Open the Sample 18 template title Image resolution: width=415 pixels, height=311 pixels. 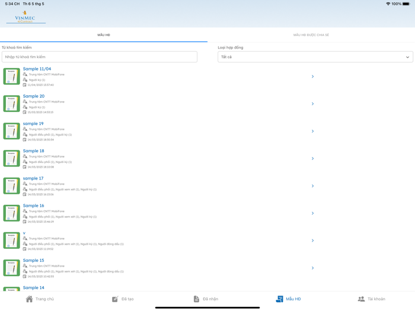coord(34,150)
